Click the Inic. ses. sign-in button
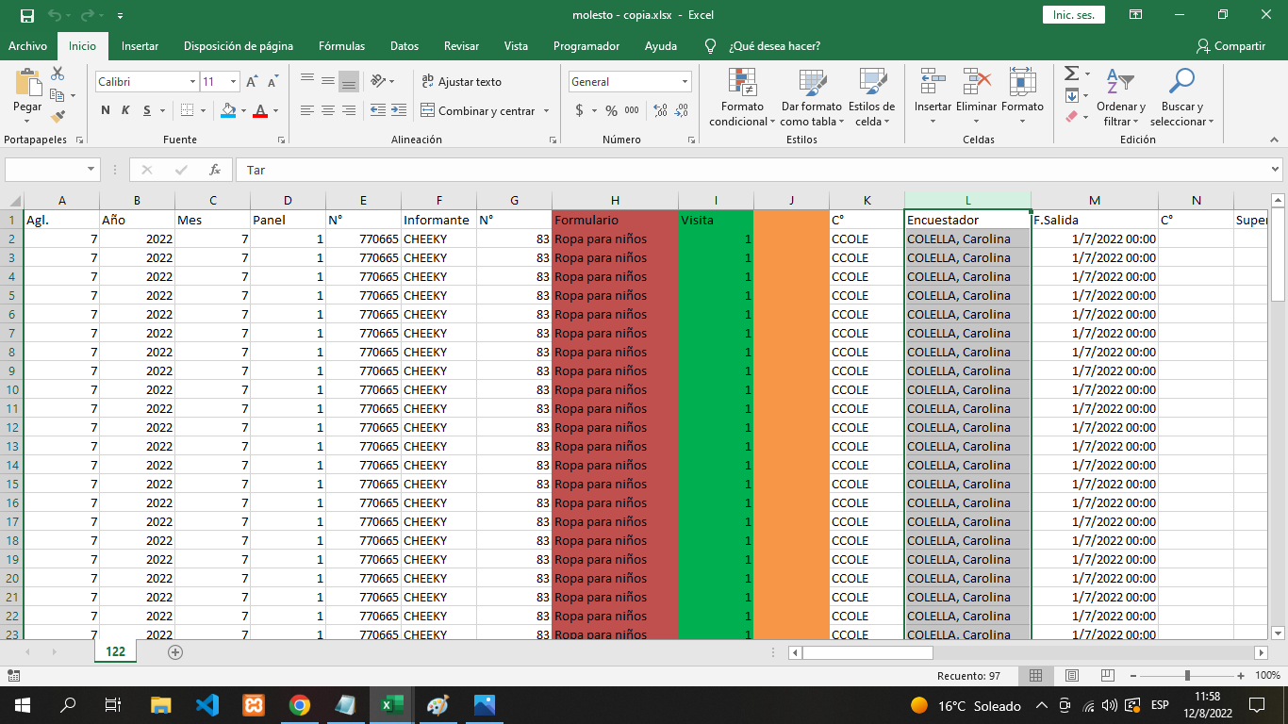The width and height of the screenshot is (1288, 724). point(1073,15)
